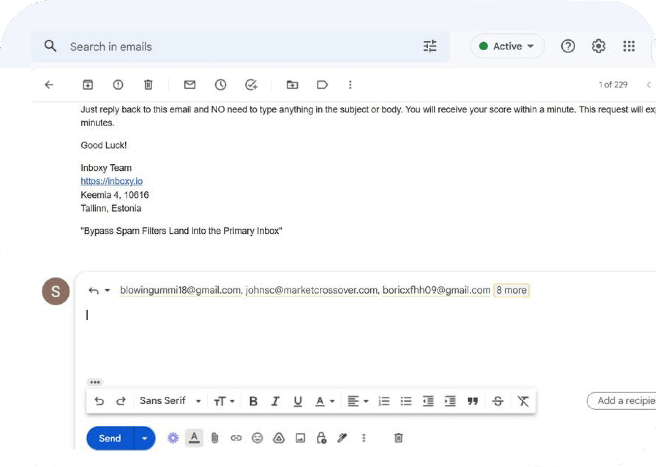The height and width of the screenshot is (467, 656).
Task: Attach files with paperclip icon
Action: 215,438
